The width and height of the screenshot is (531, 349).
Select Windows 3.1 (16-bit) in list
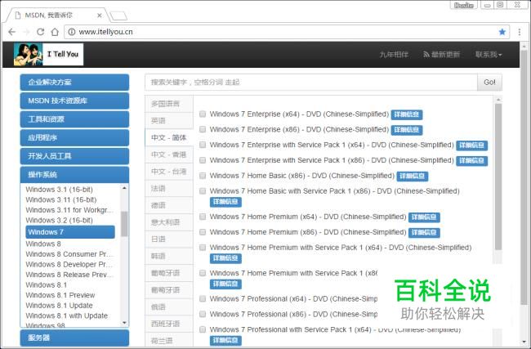click(x=60, y=190)
